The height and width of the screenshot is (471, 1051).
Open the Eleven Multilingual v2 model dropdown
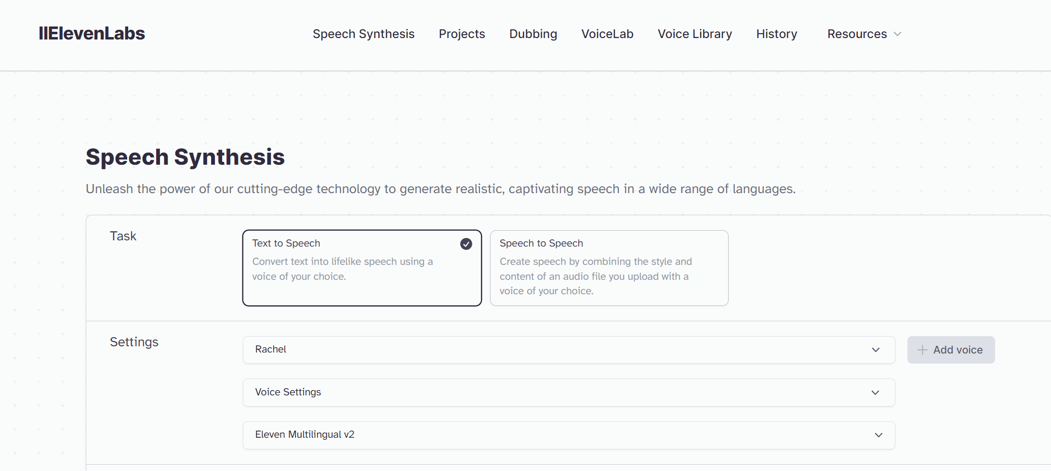tap(569, 435)
